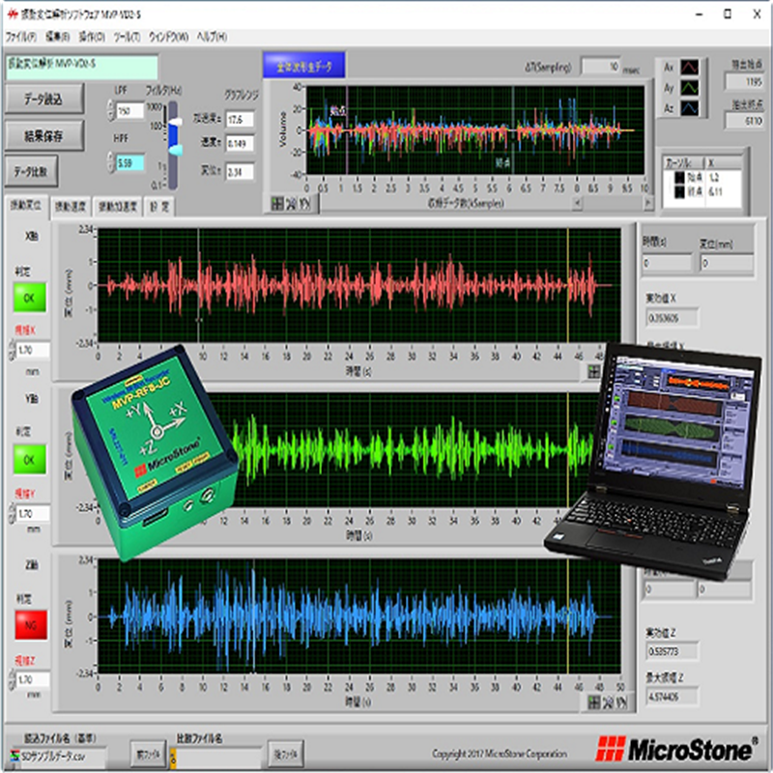Click the Y threshold stepper arrows
The height and width of the screenshot is (773, 773).
pyautogui.click(x=12, y=513)
